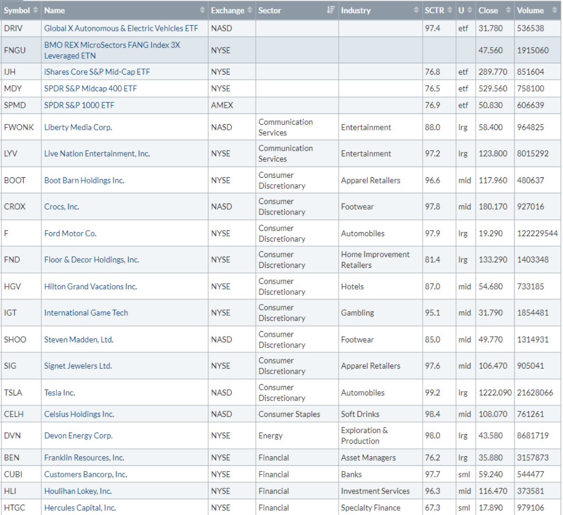Open Ford Motor Co. link
The height and width of the screenshot is (515, 563).
70,233
